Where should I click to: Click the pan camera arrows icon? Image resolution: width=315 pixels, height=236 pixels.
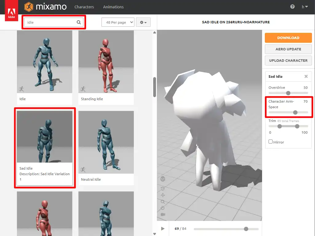163,195
